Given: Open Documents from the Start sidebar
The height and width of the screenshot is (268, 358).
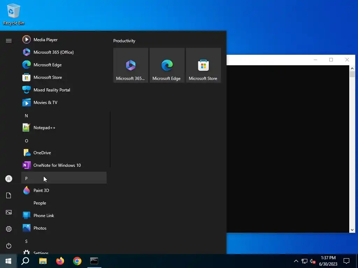Looking at the screenshot, I should (9, 195).
